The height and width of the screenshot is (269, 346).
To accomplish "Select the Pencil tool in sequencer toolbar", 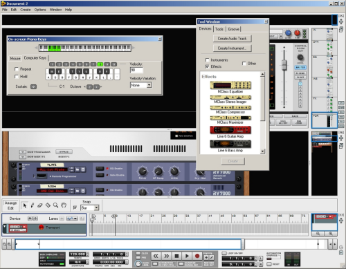I will pos(33,205).
